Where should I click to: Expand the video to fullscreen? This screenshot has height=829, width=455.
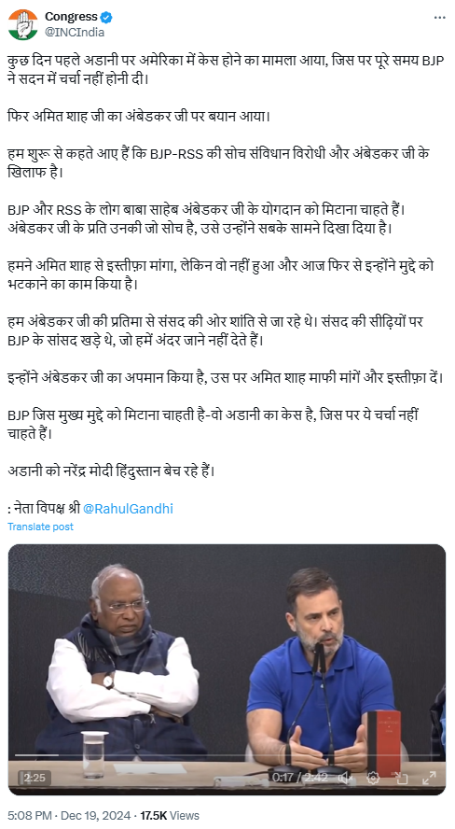tap(429, 777)
